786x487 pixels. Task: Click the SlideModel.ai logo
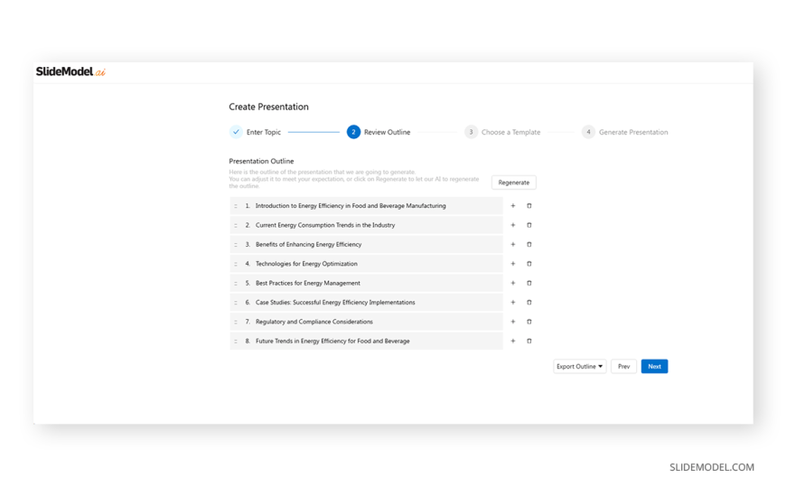[x=70, y=72]
